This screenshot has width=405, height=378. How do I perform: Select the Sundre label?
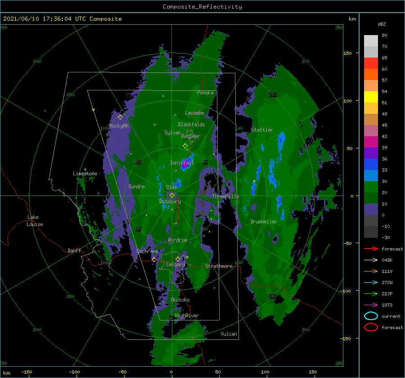pos(136,186)
